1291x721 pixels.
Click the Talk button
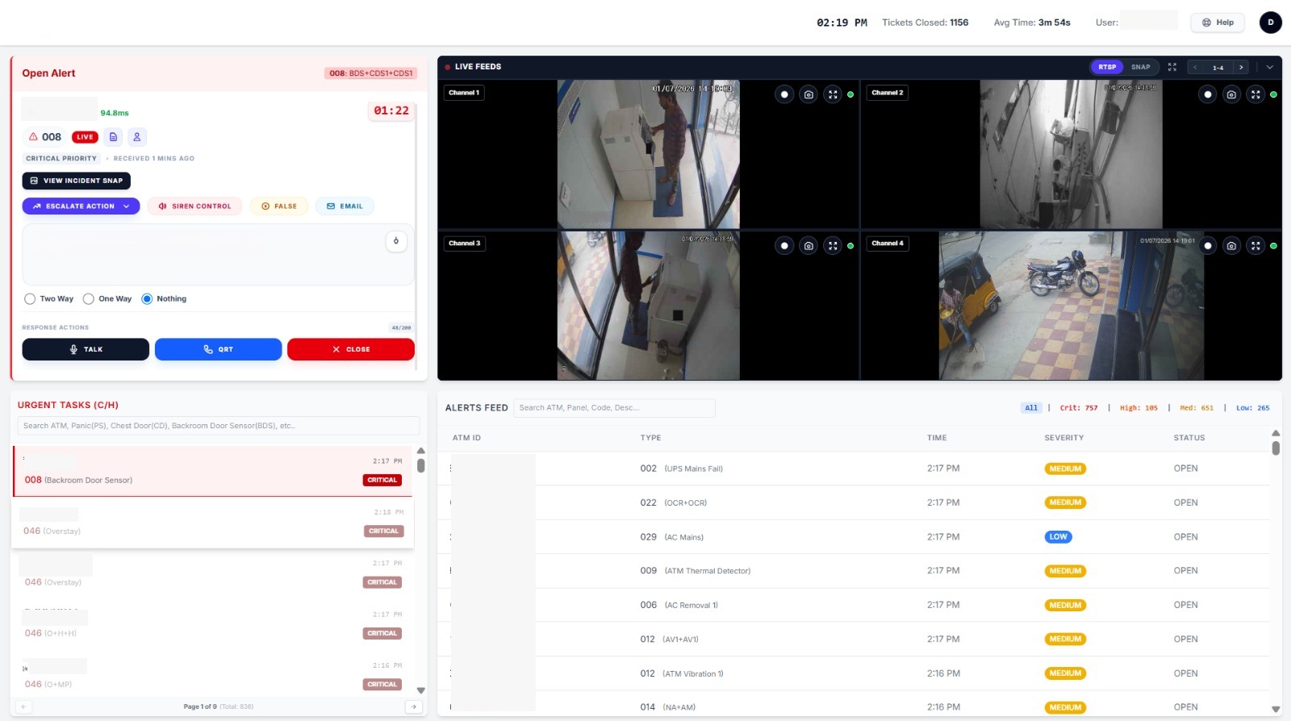(x=86, y=349)
